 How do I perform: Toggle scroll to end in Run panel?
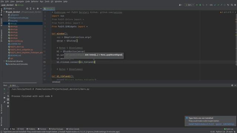coord(8,99)
